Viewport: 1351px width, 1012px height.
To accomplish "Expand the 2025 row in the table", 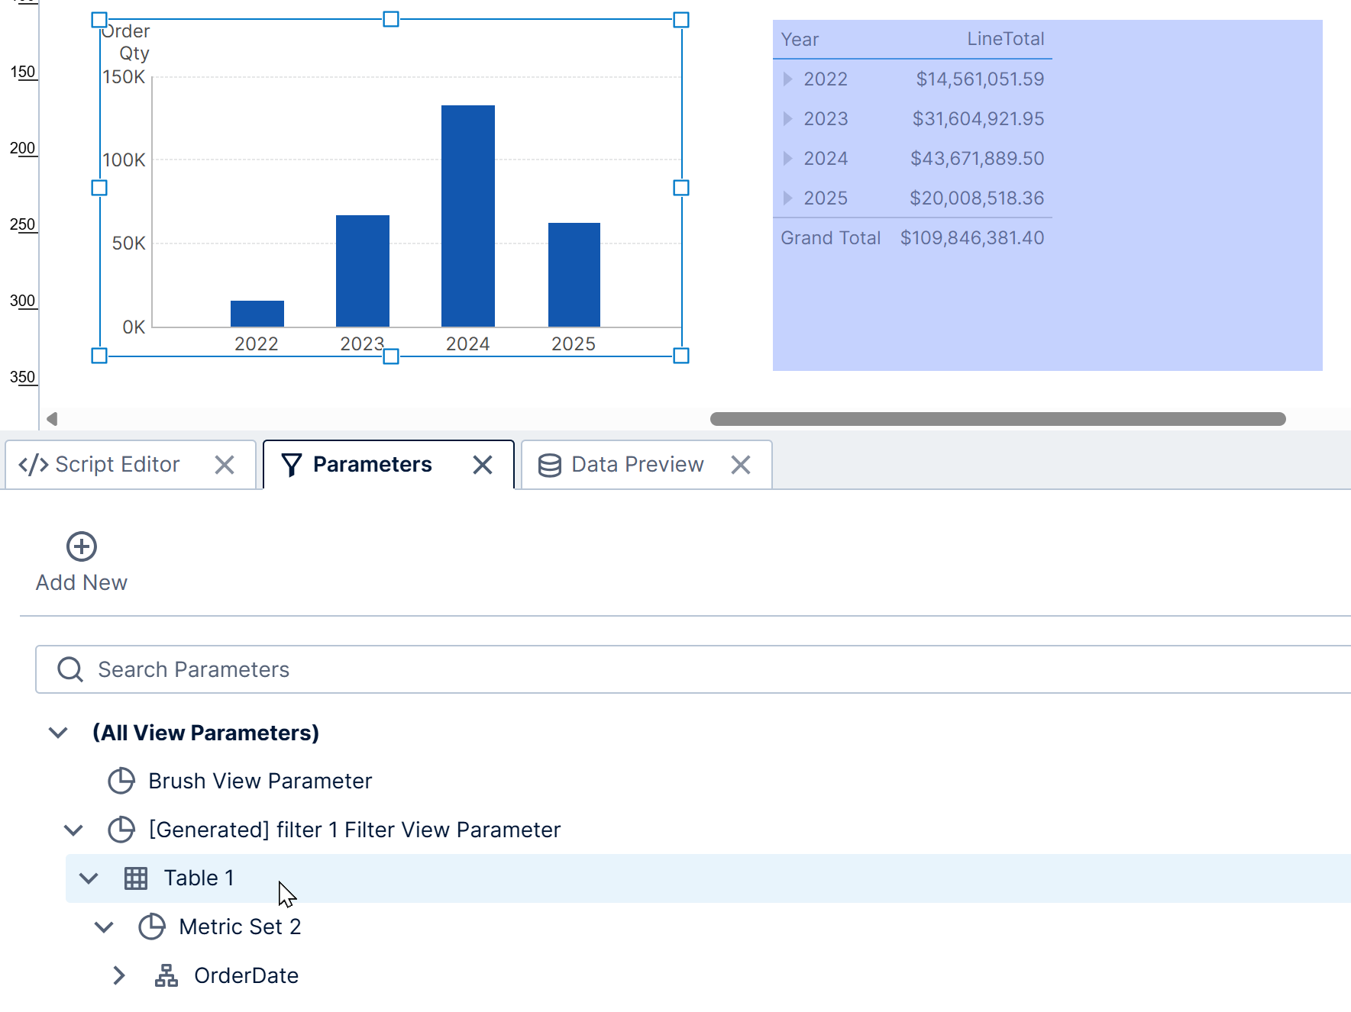I will click(x=787, y=198).
